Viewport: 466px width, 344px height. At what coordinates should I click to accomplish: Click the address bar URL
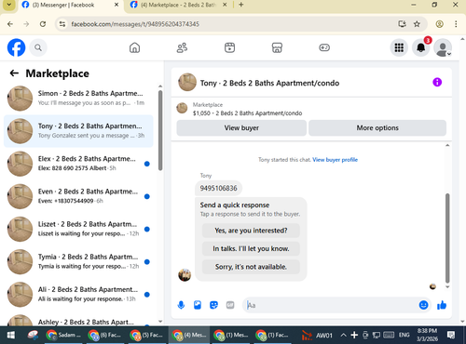(x=135, y=24)
